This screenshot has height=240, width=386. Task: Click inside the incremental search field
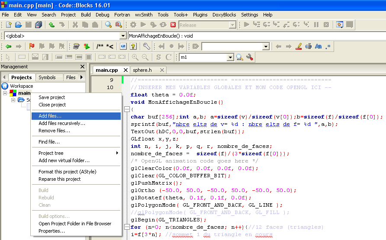pos(232,46)
